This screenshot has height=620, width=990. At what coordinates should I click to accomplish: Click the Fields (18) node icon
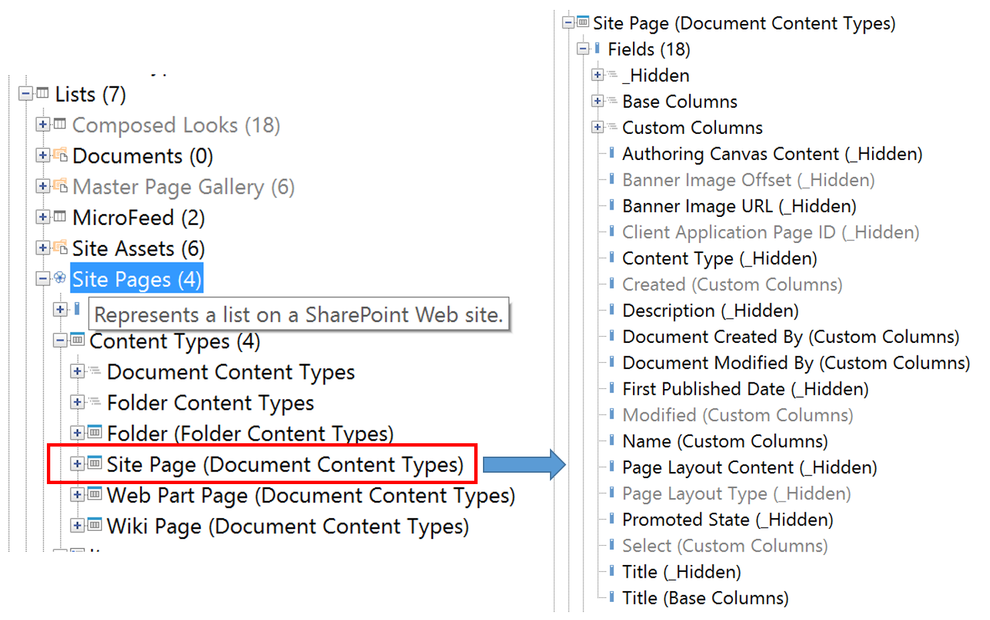tap(597, 48)
